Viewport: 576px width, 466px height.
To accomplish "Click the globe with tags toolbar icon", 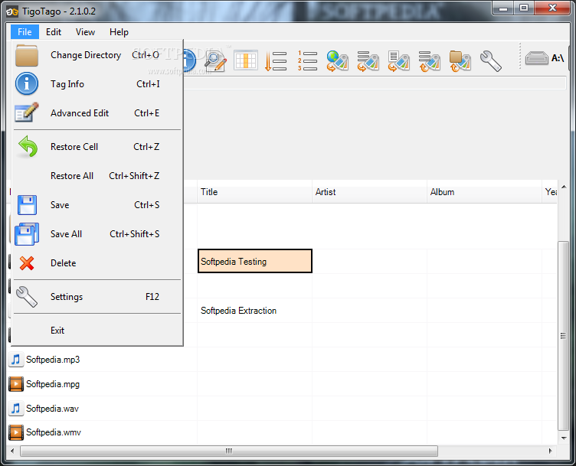I will [337, 61].
